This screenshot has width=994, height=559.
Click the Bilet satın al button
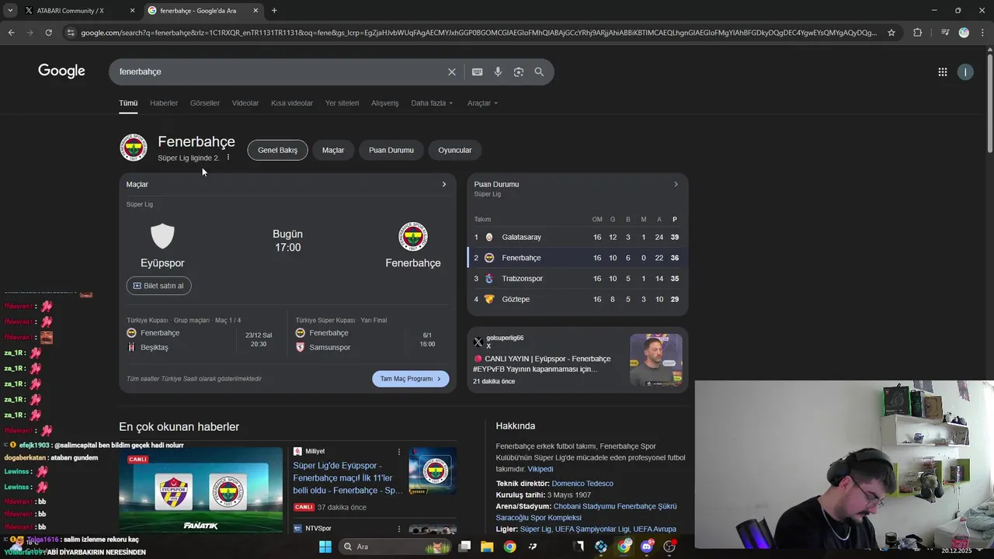159,286
